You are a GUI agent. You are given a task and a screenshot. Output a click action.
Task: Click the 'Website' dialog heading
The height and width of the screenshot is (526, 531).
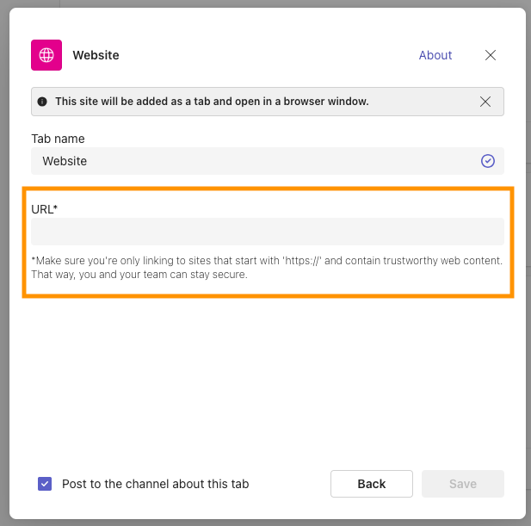pyautogui.click(x=96, y=55)
